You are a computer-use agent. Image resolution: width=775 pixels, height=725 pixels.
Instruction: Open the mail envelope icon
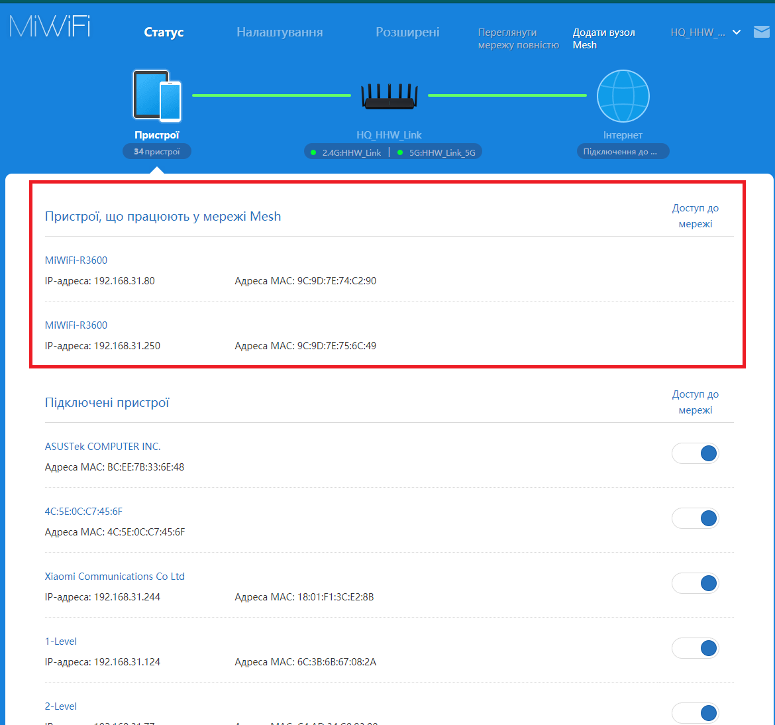[x=761, y=32]
